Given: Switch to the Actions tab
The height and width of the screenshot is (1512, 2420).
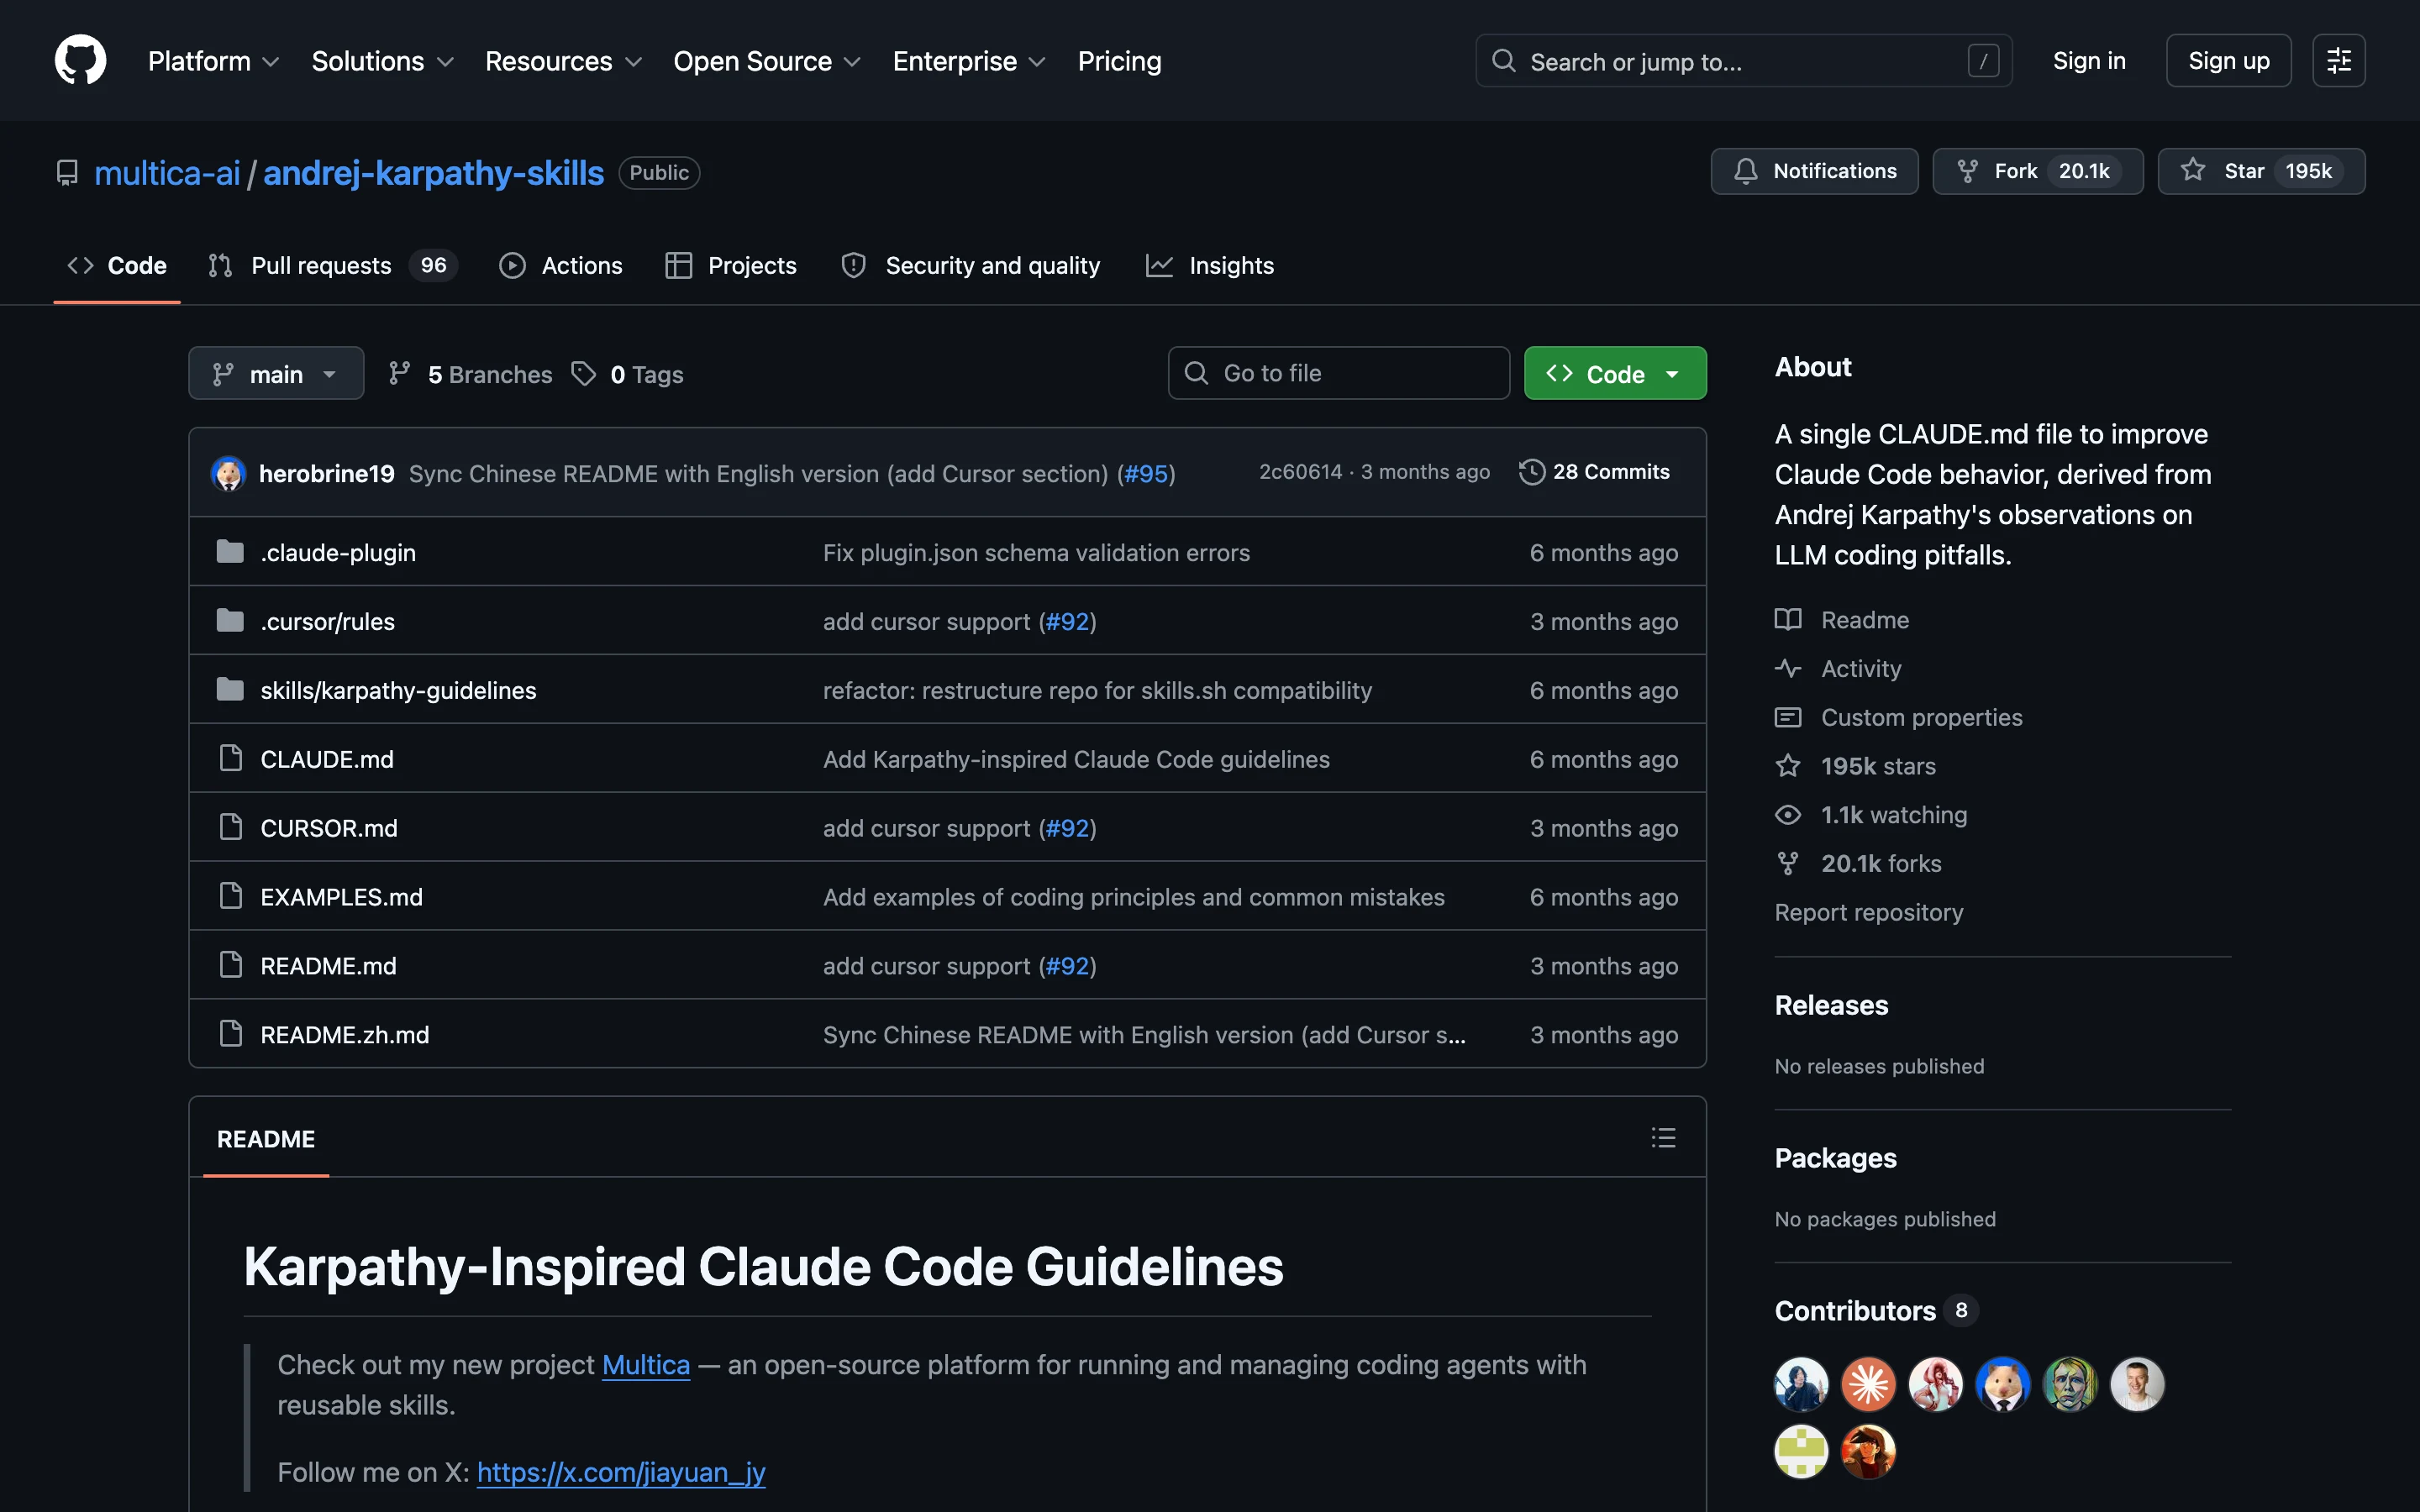Looking at the screenshot, I should (560, 265).
